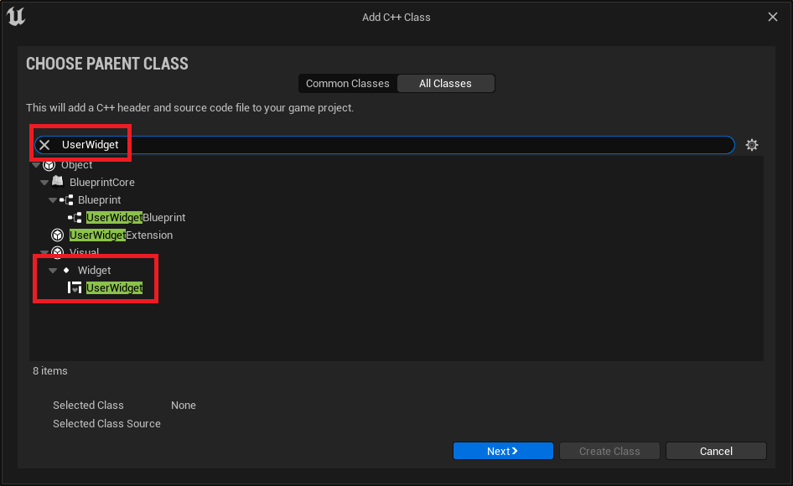
Task: Click the Unreal Engine logo icon
Action: (16, 16)
